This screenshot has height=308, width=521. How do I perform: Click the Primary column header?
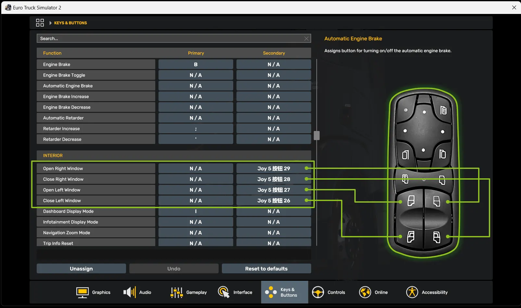(196, 53)
